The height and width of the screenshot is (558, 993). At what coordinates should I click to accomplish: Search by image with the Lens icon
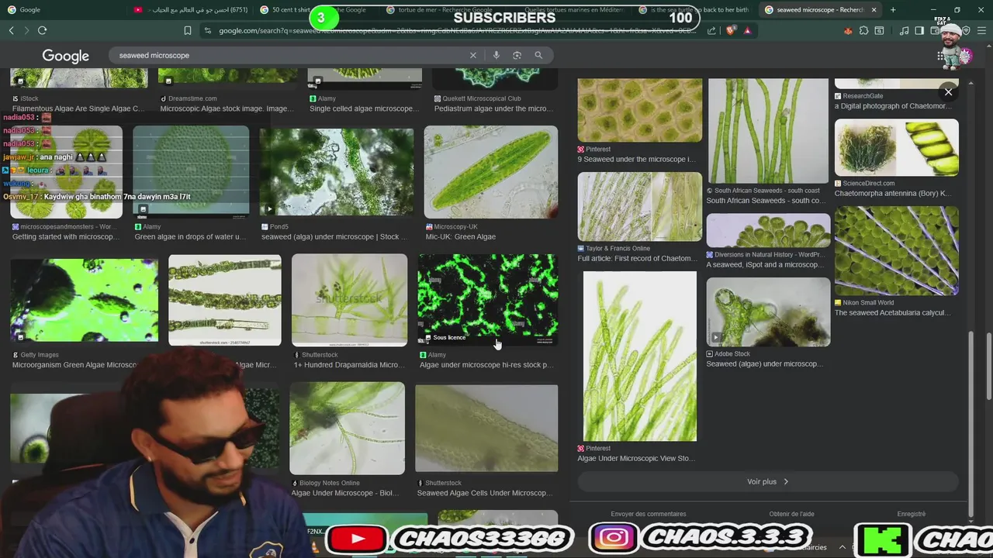(517, 55)
